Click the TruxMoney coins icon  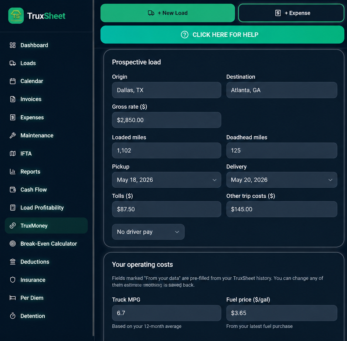coord(13,225)
